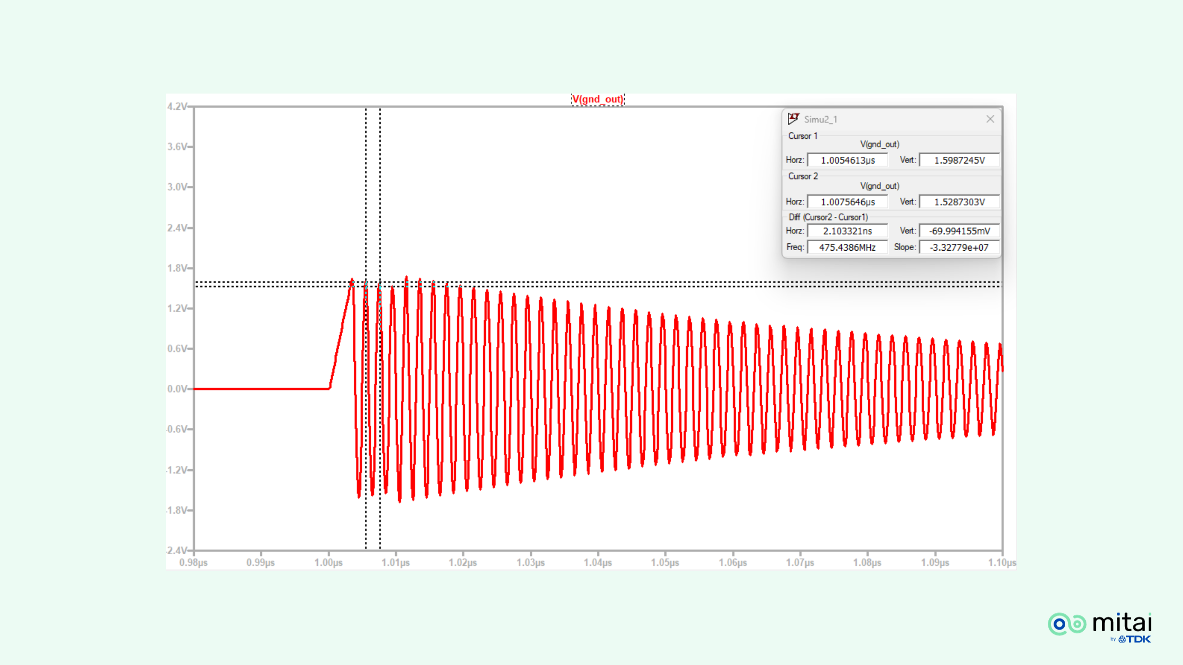Screen dimensions: 1183x665
Task: Select Cursor 1 Horz time field
Action: pyautogui.click(x=847, y=160)
